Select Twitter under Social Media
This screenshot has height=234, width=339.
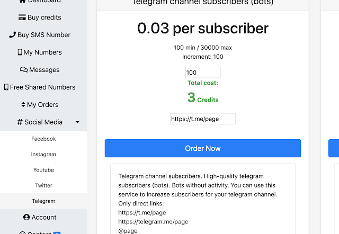coord(43,185)
